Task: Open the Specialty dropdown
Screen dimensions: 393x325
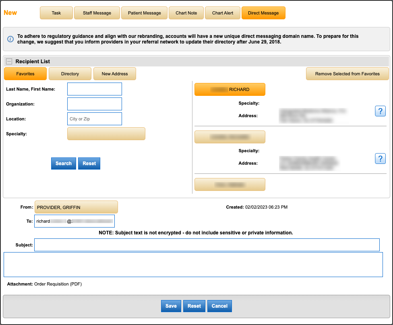Action: click(106, 134)
